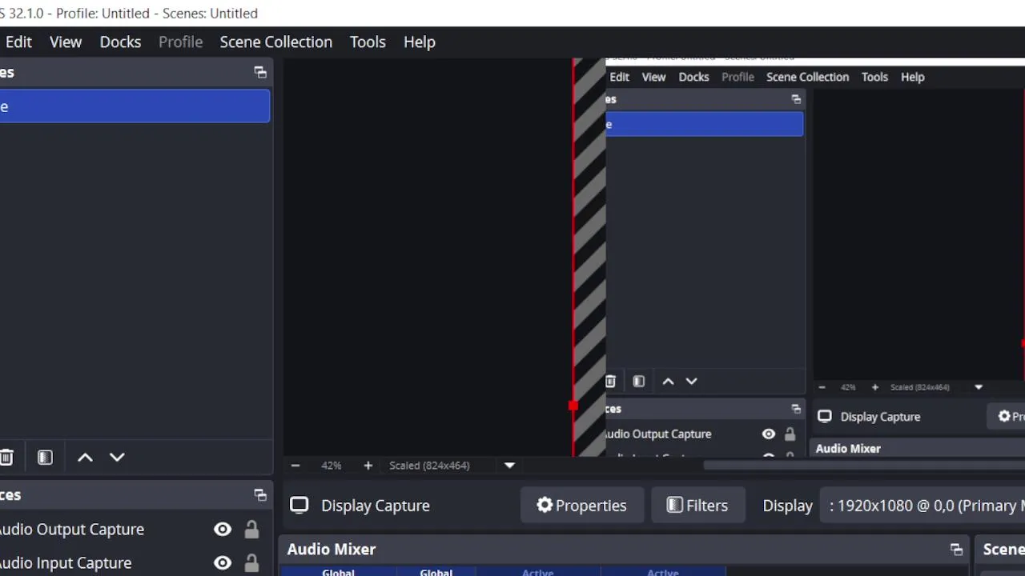This screenshot has width=1025, height=576.
Task: Open source Filters button
Action: tap(697, 506)
